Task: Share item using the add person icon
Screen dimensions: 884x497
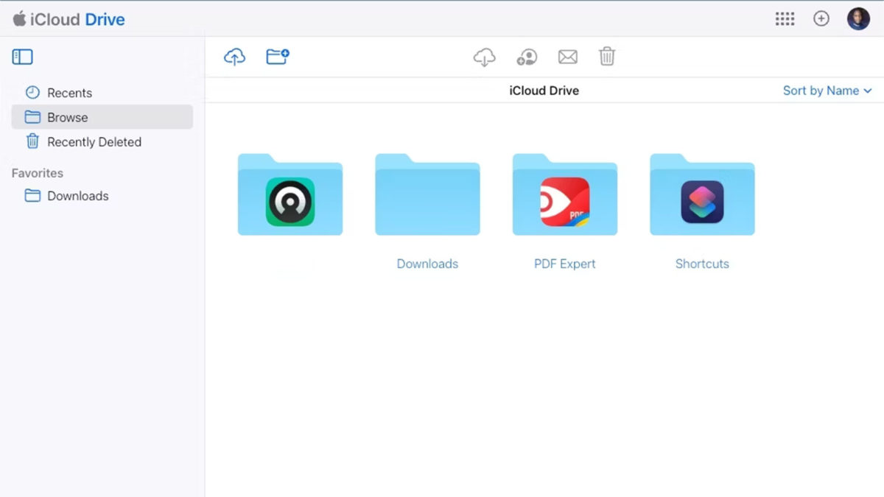Action: click(x=527, y=56)
